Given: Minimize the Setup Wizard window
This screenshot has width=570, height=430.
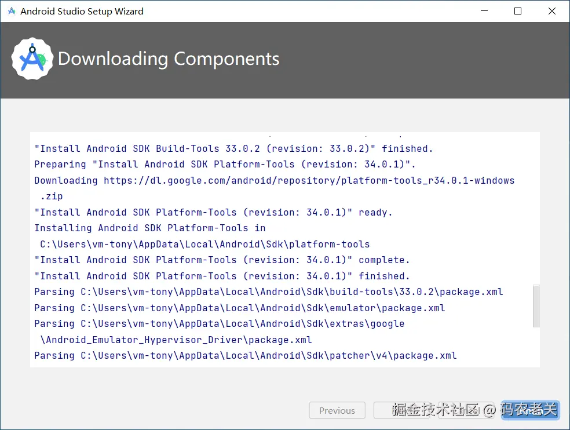Looking at the screenshot, I should pos(484,11).
